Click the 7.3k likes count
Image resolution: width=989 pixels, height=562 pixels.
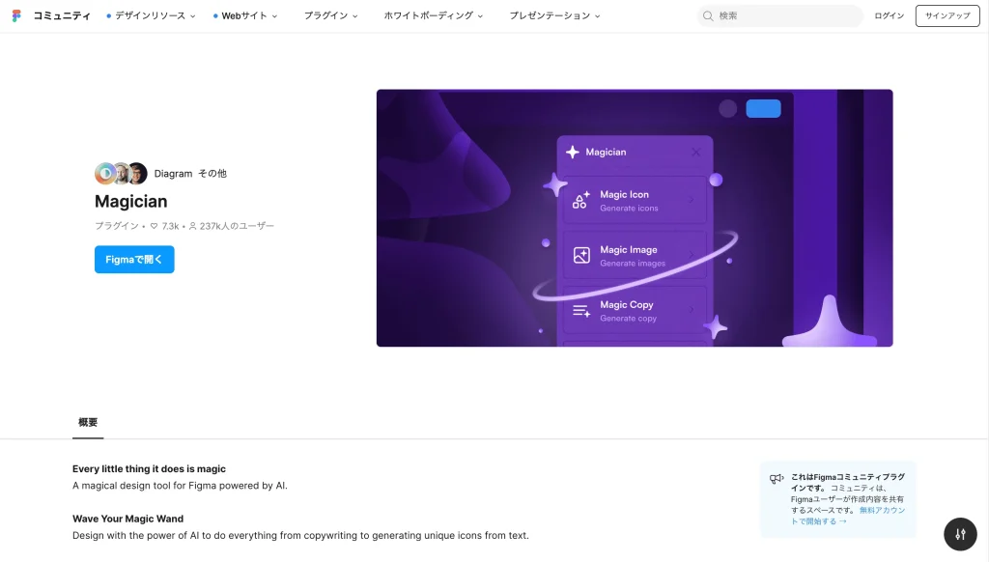[x=170, y=226]
